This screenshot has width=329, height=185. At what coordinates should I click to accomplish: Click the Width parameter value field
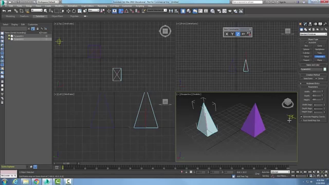316,91
